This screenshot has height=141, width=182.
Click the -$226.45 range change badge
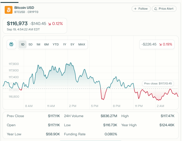click(157, 44)
